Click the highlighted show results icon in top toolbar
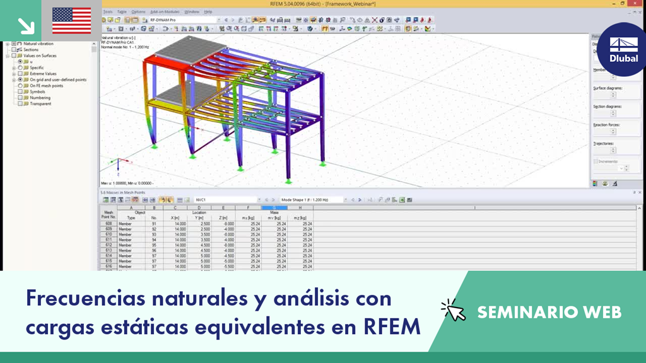Image resolution: width=646 pixels, height=363 pixels. (255, 20)
